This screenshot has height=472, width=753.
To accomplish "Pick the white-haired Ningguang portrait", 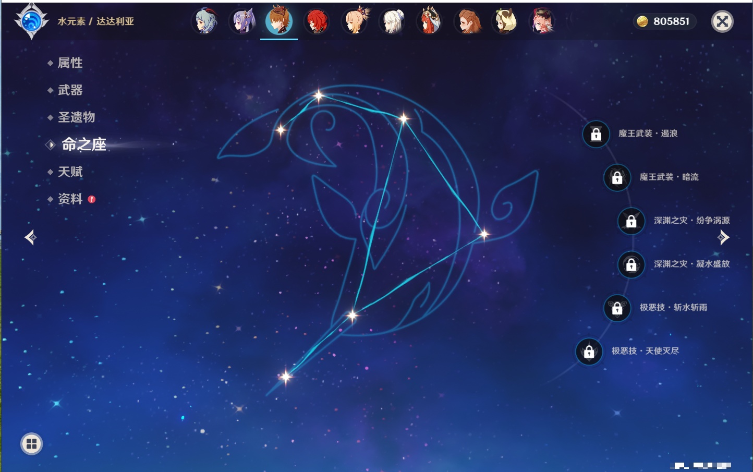I will (x=393, y=21).
